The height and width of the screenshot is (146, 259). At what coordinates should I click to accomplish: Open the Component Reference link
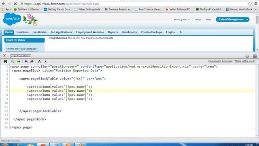(220, 61)
